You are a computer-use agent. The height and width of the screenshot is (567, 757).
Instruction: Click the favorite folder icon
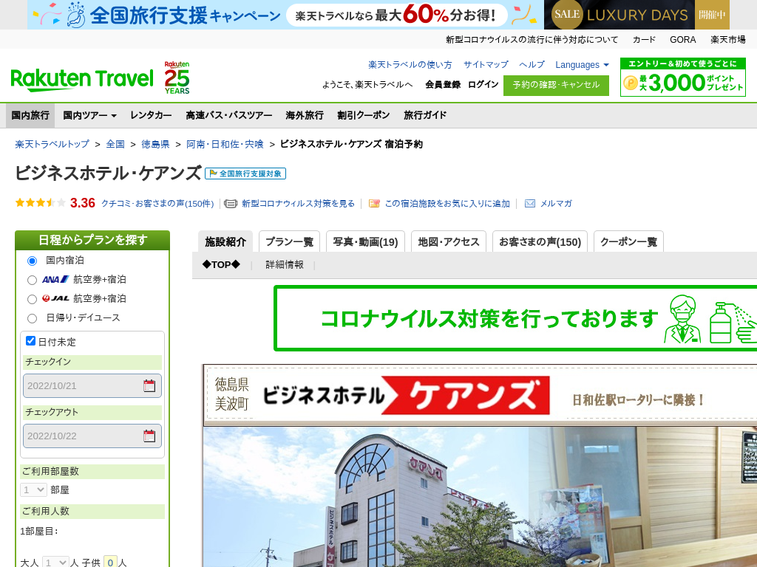374,204
